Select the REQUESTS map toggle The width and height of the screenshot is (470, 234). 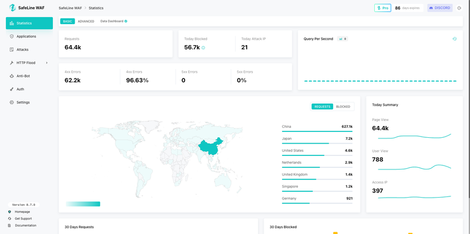[322, 107]
